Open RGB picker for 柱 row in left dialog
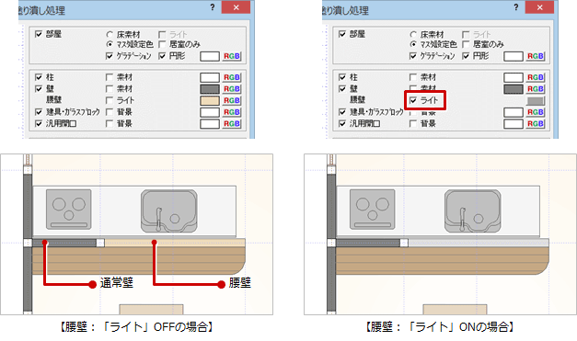 232,77
